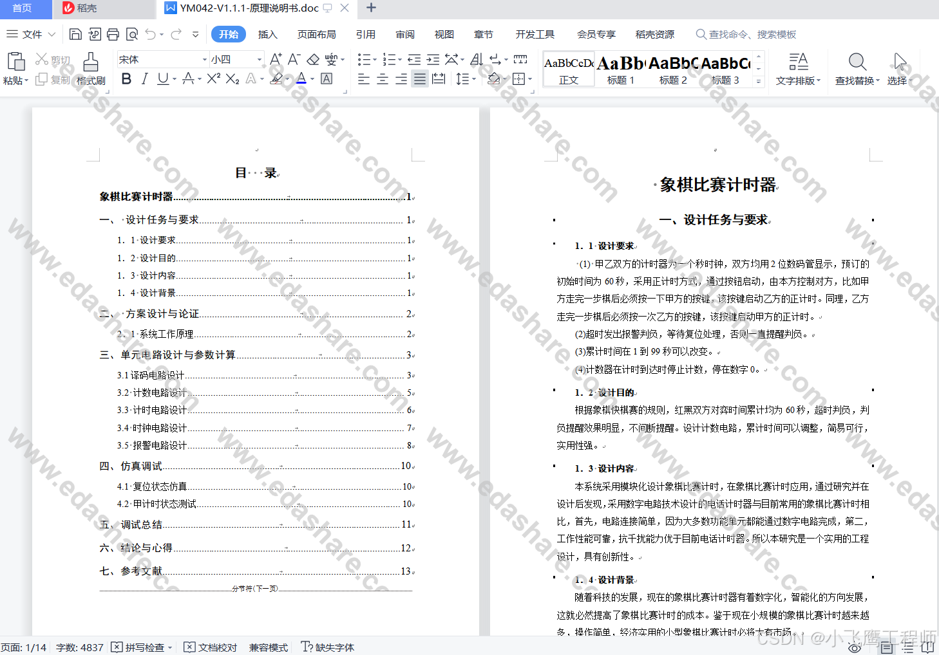Open the 审阅 ribbon tab
The image size is (939, 655).
(405, 34)
